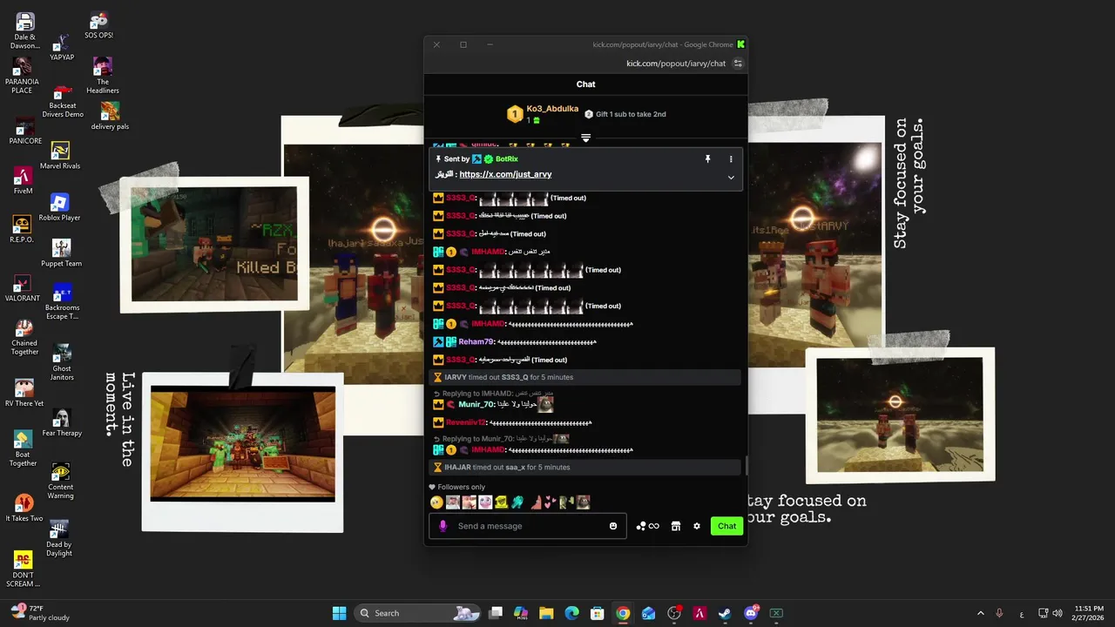Image resolution: width=1115 pixels, height=627 pixels.
Task: Collapse the gift leaderboard with the chevron handle
Action: [x=585, y=138]
